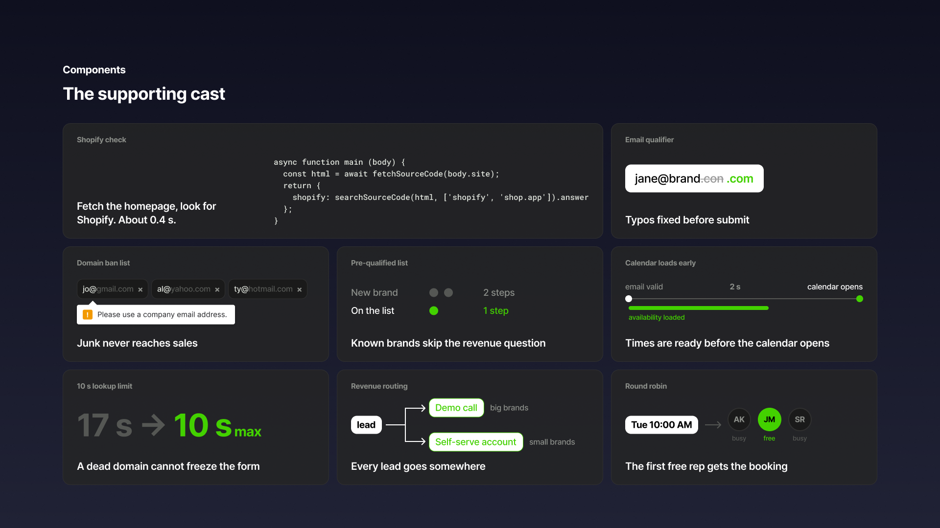The height and width of the screenshot is (528, 940).
Task: Click the '2 s' timeline label
Action: click(x=735, y=286)
